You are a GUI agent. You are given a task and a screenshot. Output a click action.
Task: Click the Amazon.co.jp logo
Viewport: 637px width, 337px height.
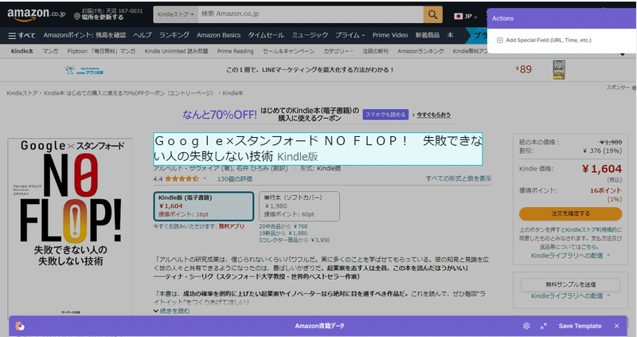[36, 14]
